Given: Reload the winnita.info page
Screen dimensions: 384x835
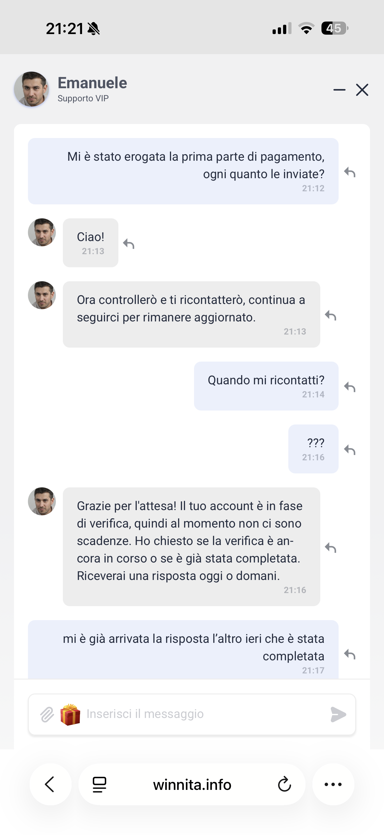Looking at the screenshot, I should click(x=284, y=784).
